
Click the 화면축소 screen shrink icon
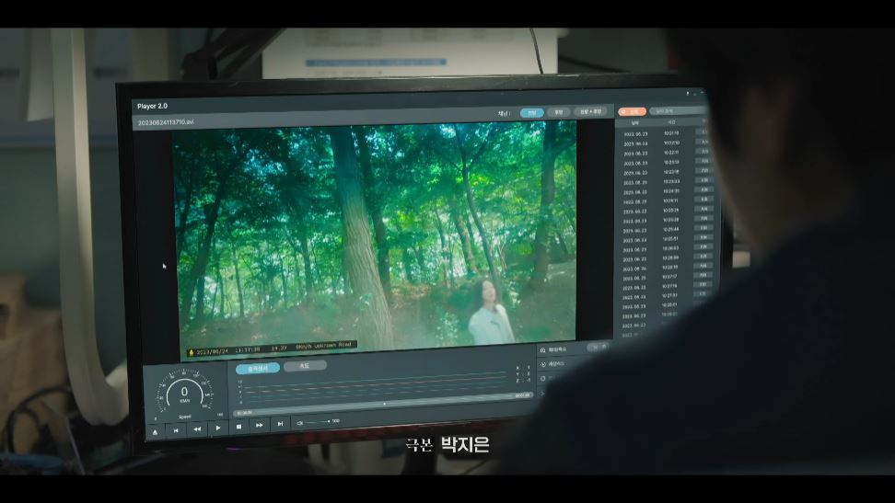pos(543,350)
